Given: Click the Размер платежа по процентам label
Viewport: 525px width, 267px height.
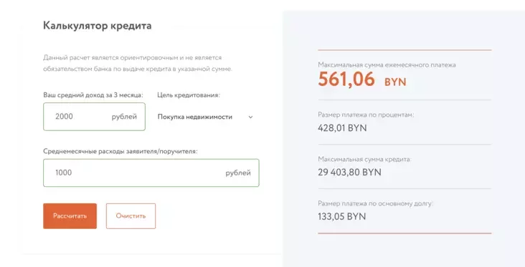Looking at the screenshot, I should pos(366,115).
